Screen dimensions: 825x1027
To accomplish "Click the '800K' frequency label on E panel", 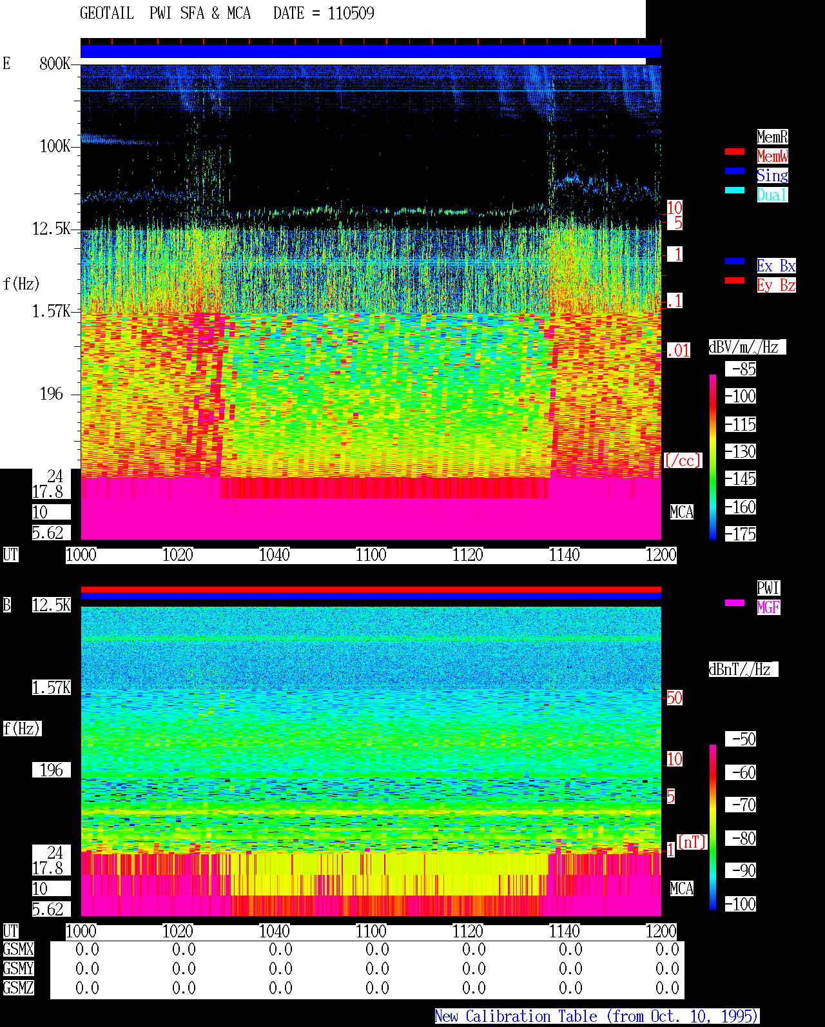I will pos(55,63).
